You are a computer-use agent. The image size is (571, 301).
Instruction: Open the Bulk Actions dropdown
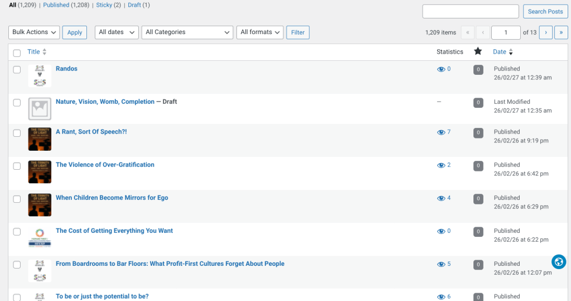coord(34,32)
